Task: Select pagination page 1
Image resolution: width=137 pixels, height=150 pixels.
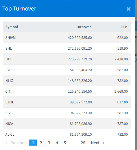Action: (33, 143)
